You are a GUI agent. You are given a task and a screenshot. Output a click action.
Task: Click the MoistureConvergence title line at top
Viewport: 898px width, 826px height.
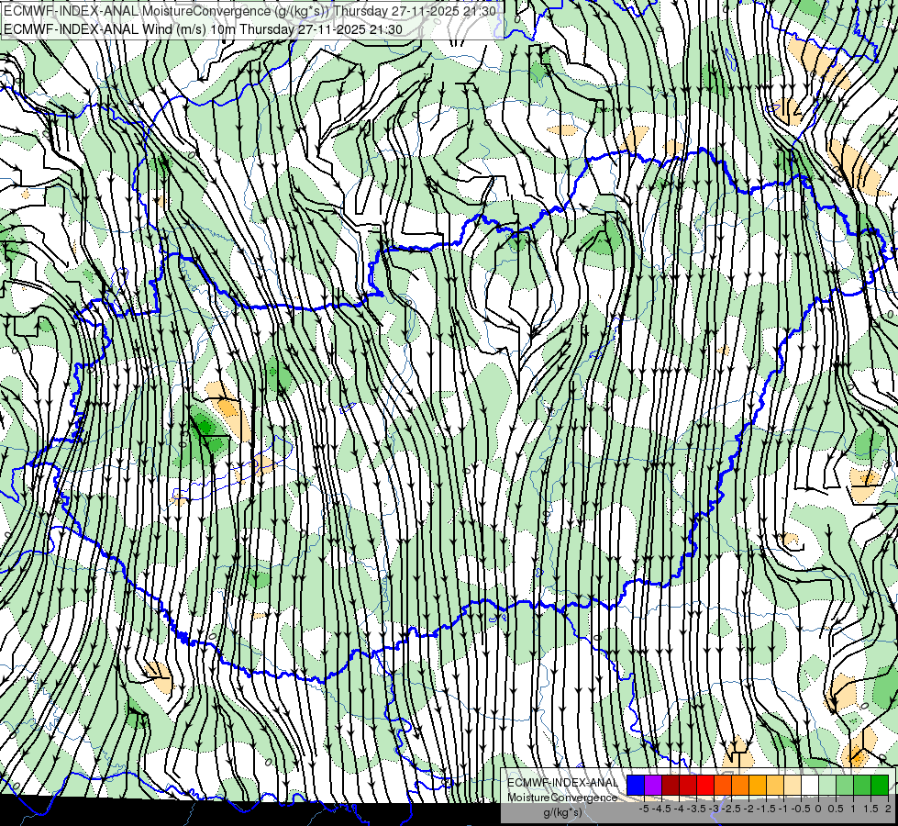(x=249, y=11)
